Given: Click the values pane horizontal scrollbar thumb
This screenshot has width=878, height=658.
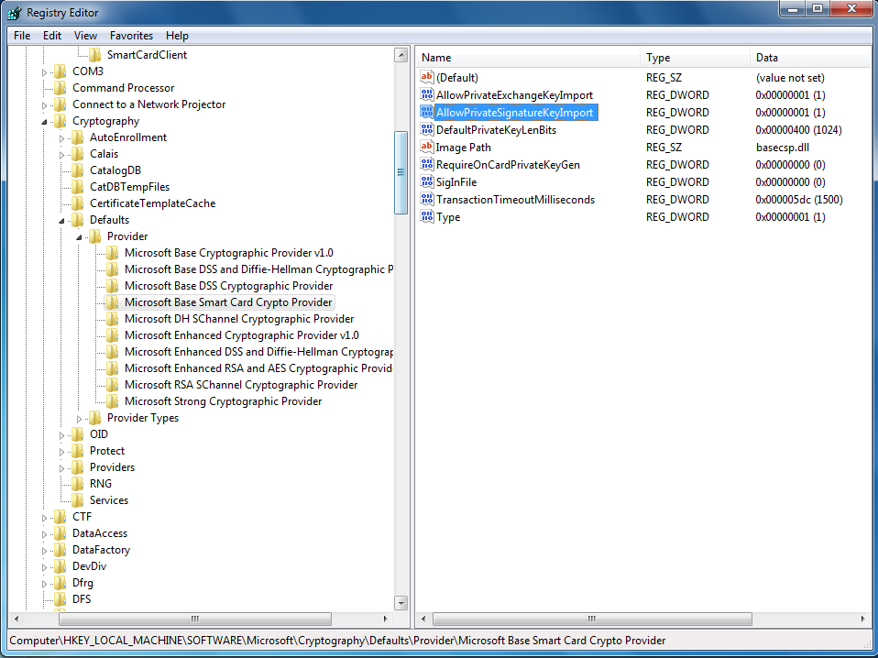Looking at the screenshot, I should coord(592,619).
